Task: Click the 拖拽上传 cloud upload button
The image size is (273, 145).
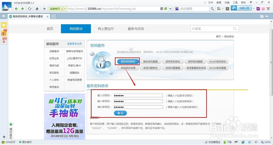Action: (x=241, y=8)
